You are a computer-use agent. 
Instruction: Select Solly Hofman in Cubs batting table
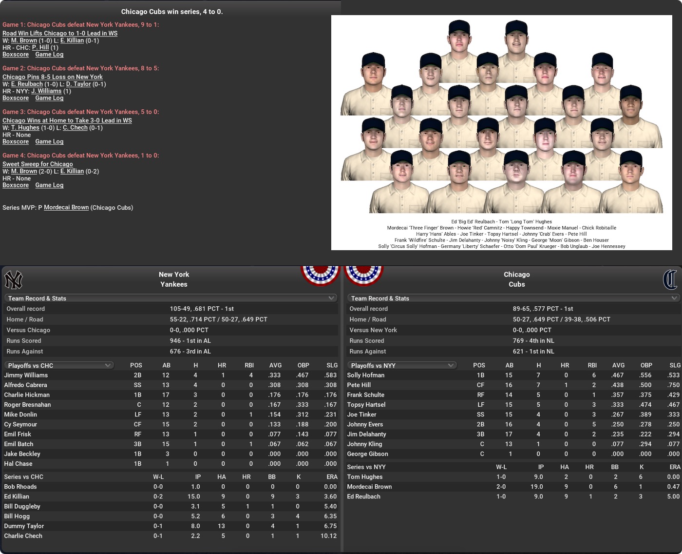point(366,376)
